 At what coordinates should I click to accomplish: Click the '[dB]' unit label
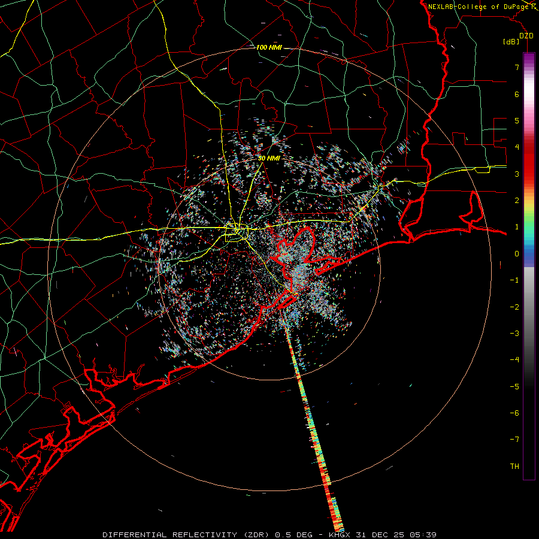click(511, 41)
